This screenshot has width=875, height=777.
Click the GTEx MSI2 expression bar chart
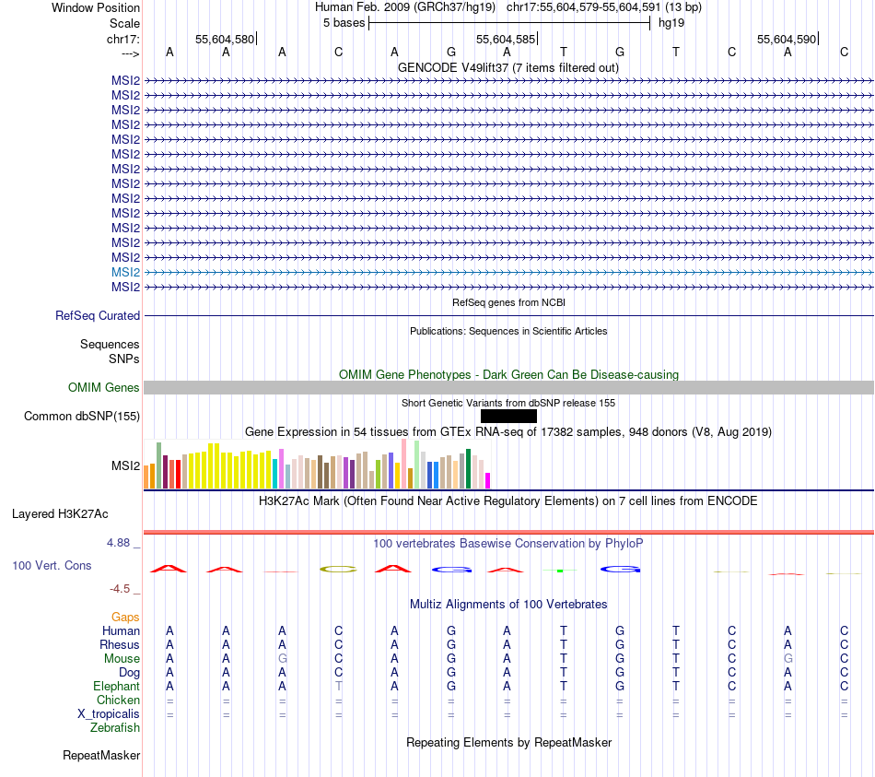tap(318, 465)
